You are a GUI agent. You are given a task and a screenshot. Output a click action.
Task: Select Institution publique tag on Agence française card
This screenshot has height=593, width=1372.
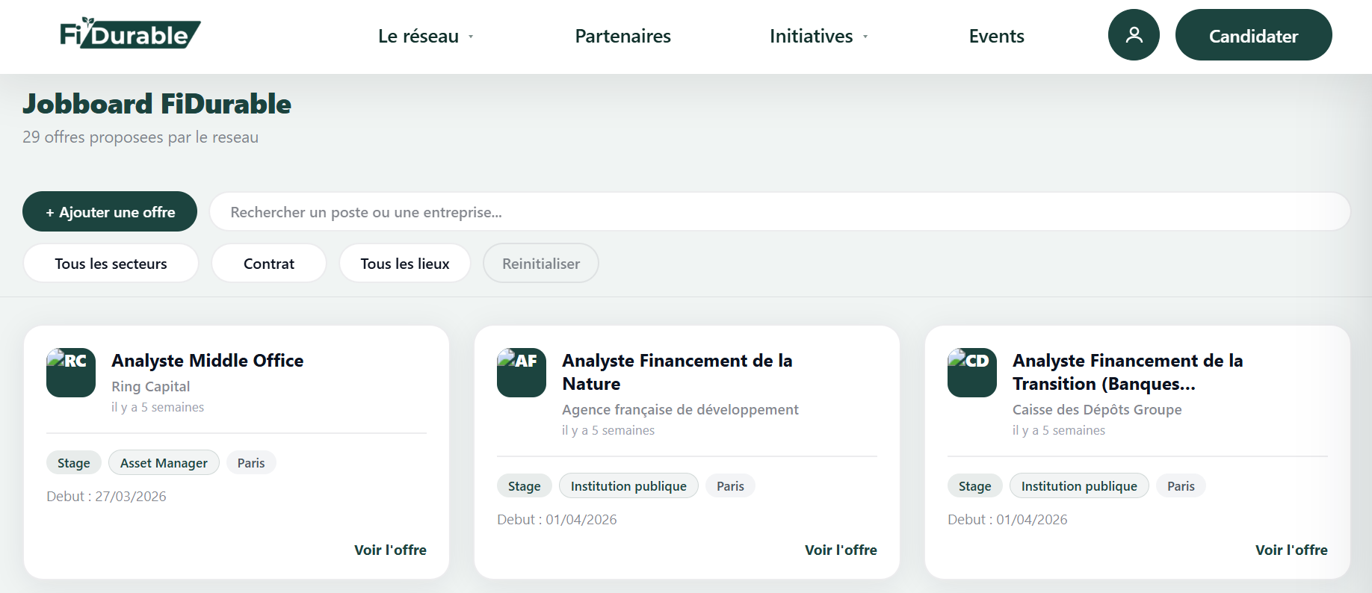(x=628, y=486)
